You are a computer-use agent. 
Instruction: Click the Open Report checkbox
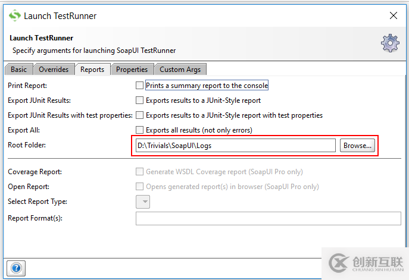pyautogui.click(x=140, y=187)
